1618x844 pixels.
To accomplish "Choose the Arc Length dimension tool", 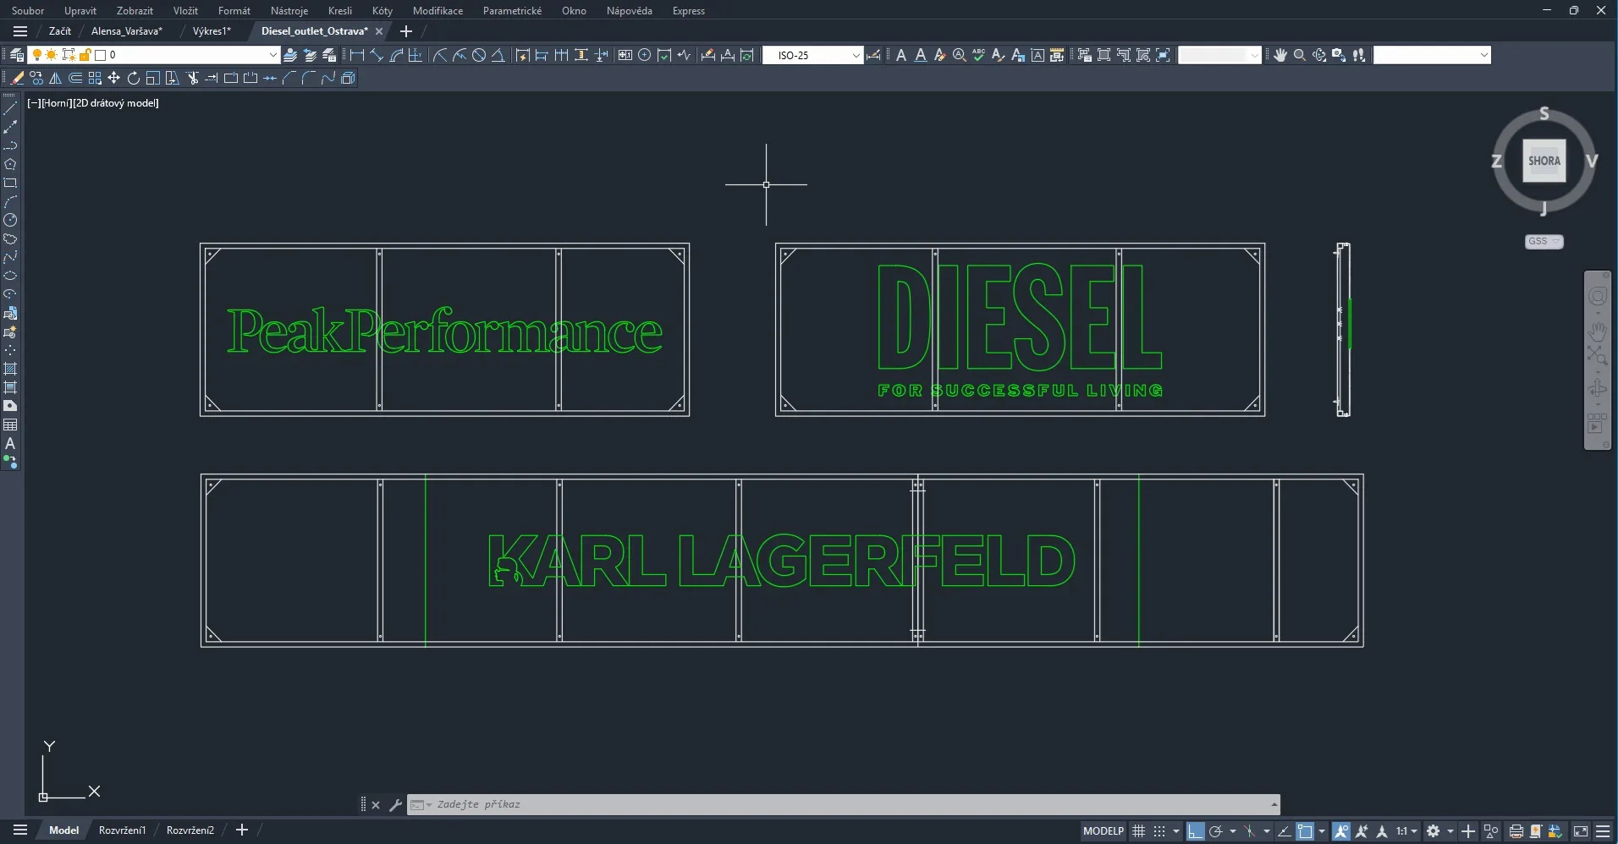I will [396, 55].
